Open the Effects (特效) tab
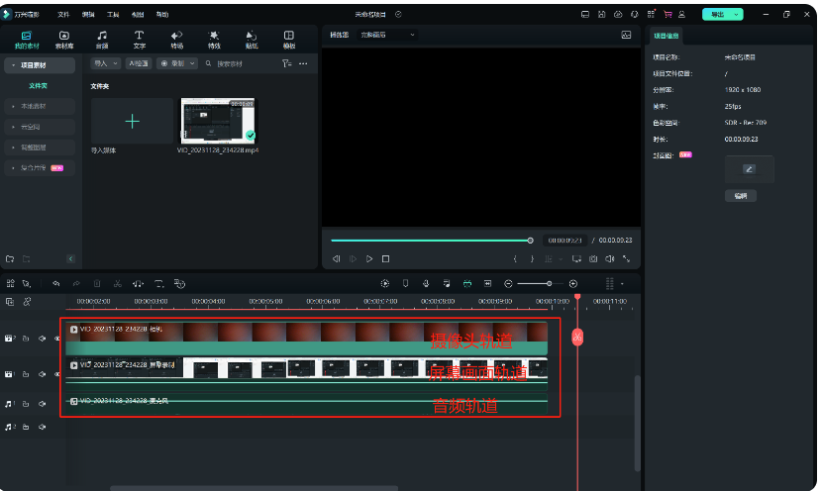Screen dimensions: 821x491 coord(214,39)
